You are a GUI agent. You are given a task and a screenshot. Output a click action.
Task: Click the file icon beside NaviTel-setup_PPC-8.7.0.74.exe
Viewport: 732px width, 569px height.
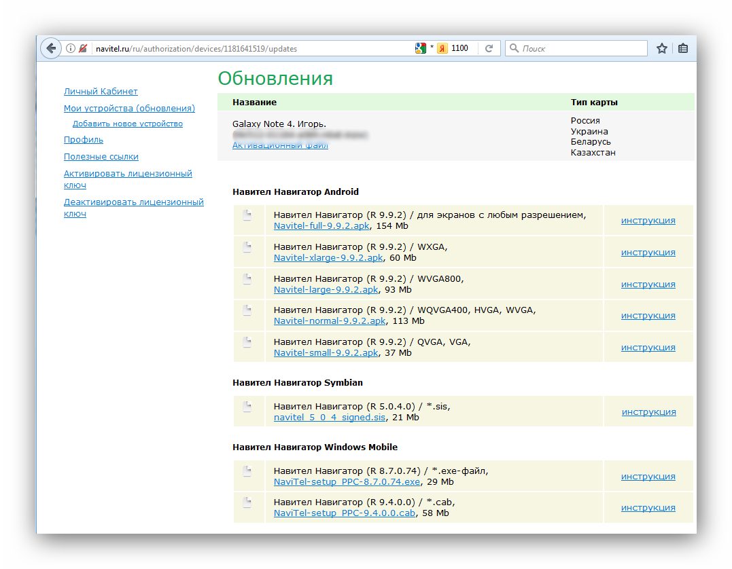click(247, 471)
